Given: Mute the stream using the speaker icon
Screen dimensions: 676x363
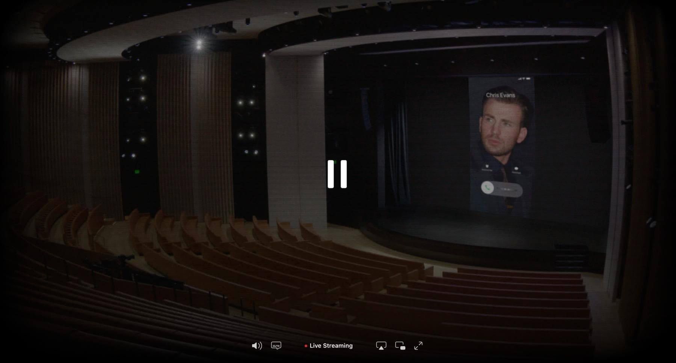Looking at the screenshot, I should [257, 346].
